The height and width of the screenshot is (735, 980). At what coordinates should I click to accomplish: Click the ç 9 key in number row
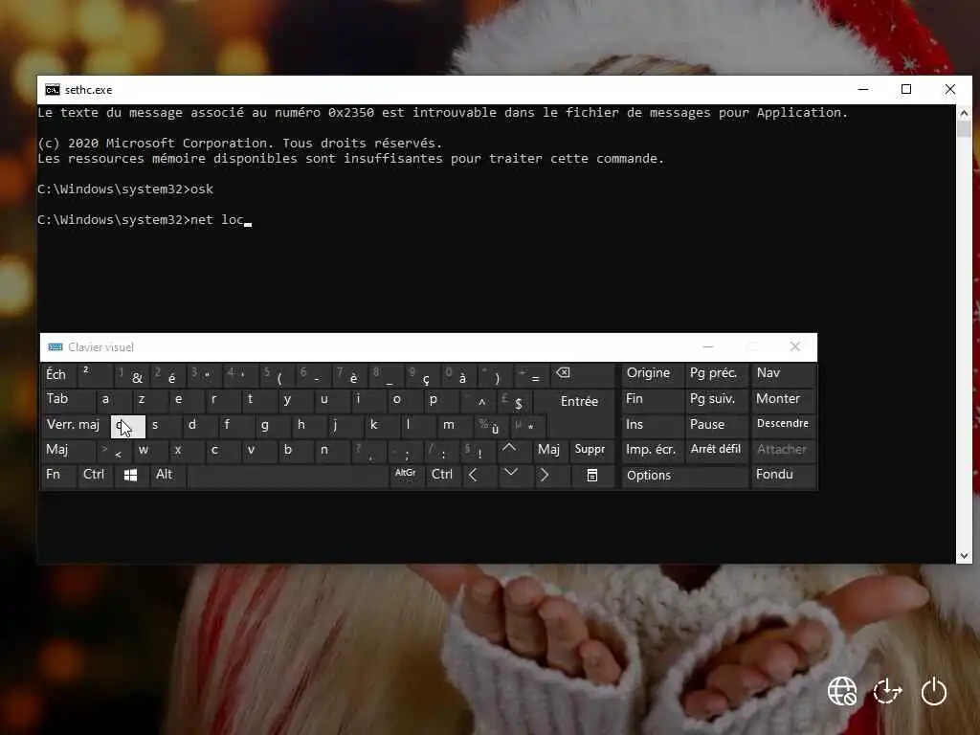422,374
